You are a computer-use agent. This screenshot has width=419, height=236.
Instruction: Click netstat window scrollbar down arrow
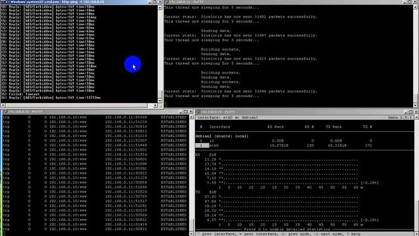pos(191,233)
